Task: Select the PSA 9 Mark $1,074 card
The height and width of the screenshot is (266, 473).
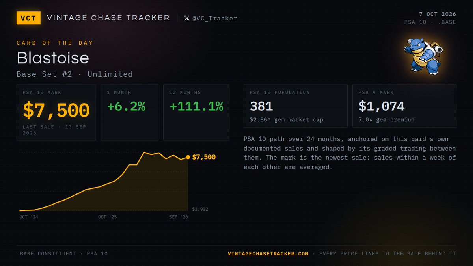Action: [x=404, y=106]
